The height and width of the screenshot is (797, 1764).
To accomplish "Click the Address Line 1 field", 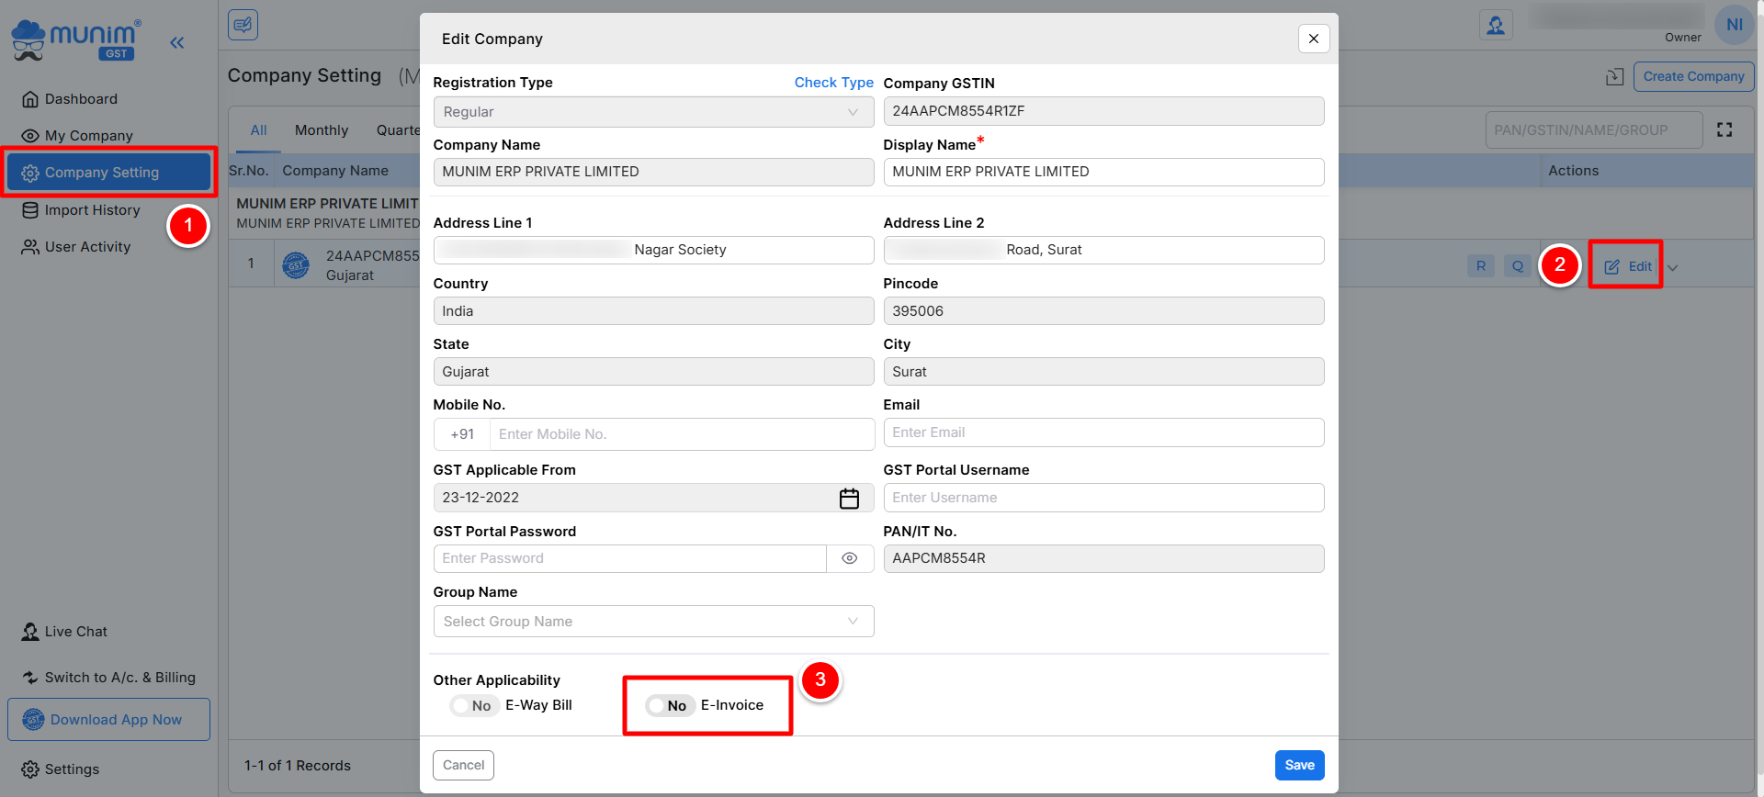I will pos(653,250).
